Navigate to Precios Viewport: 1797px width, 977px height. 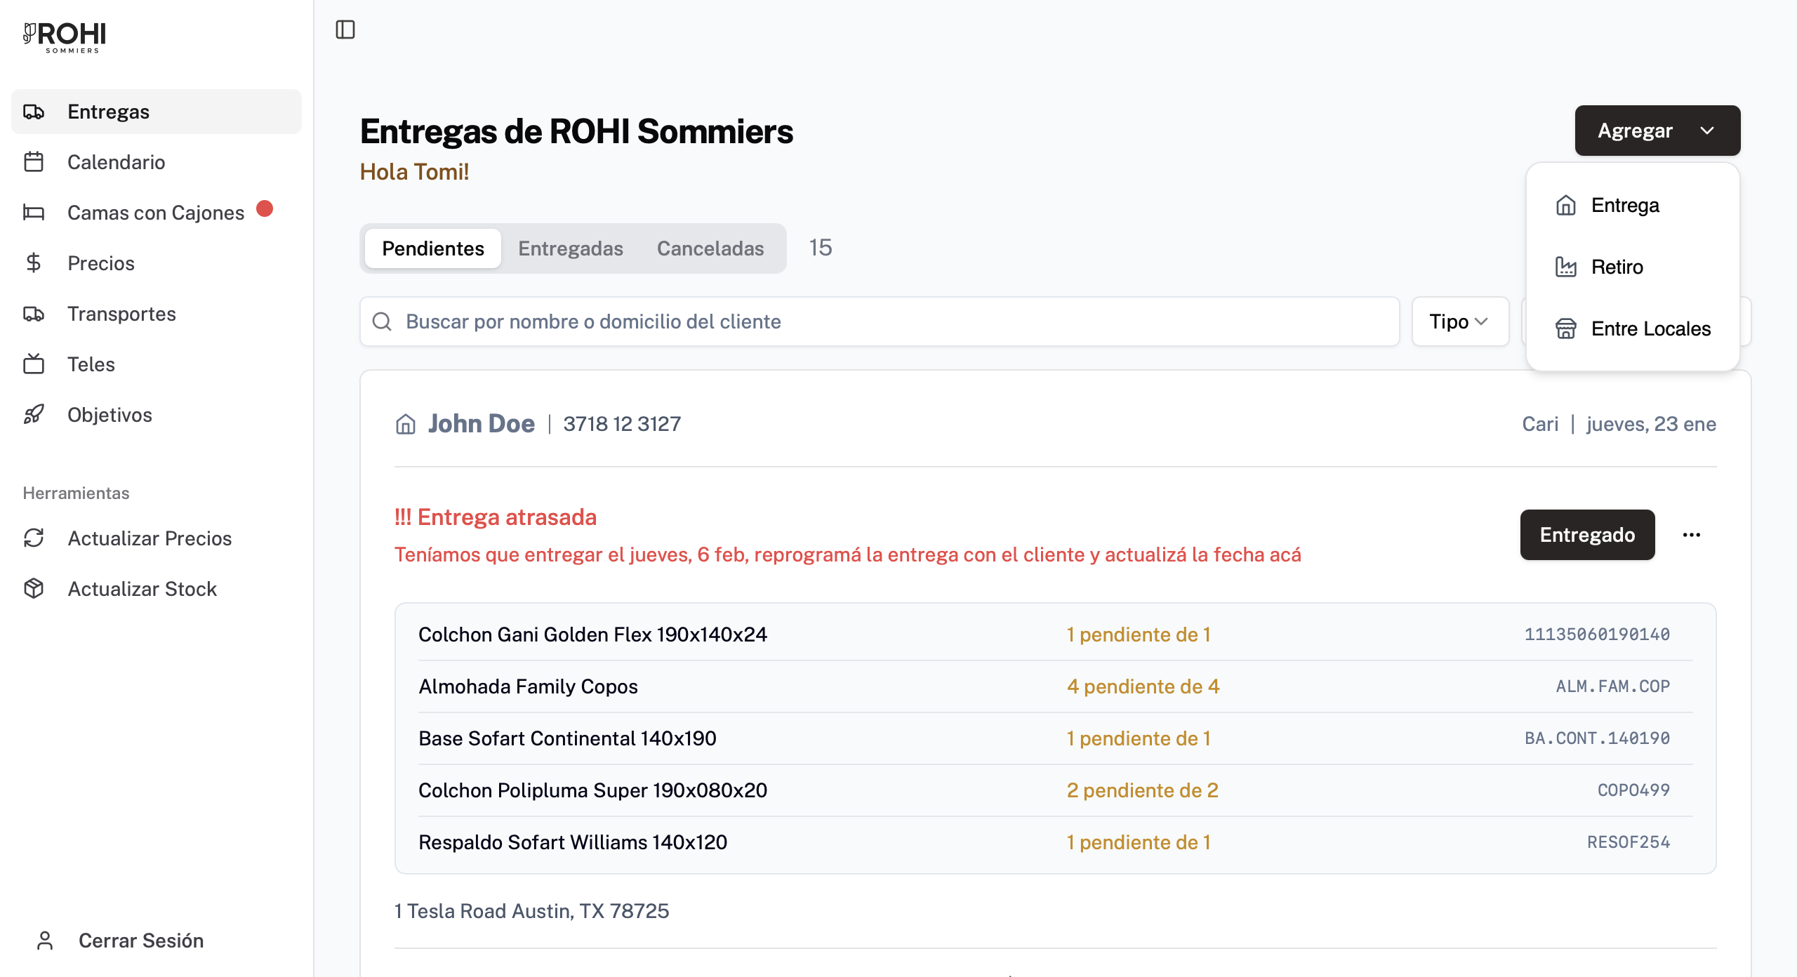(x=157, y=263)
